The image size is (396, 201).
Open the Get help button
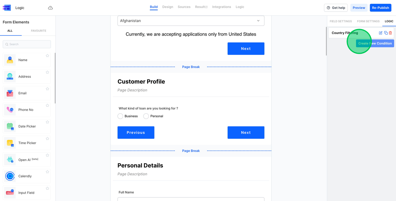pyautogui.click(x=336, y=8)
